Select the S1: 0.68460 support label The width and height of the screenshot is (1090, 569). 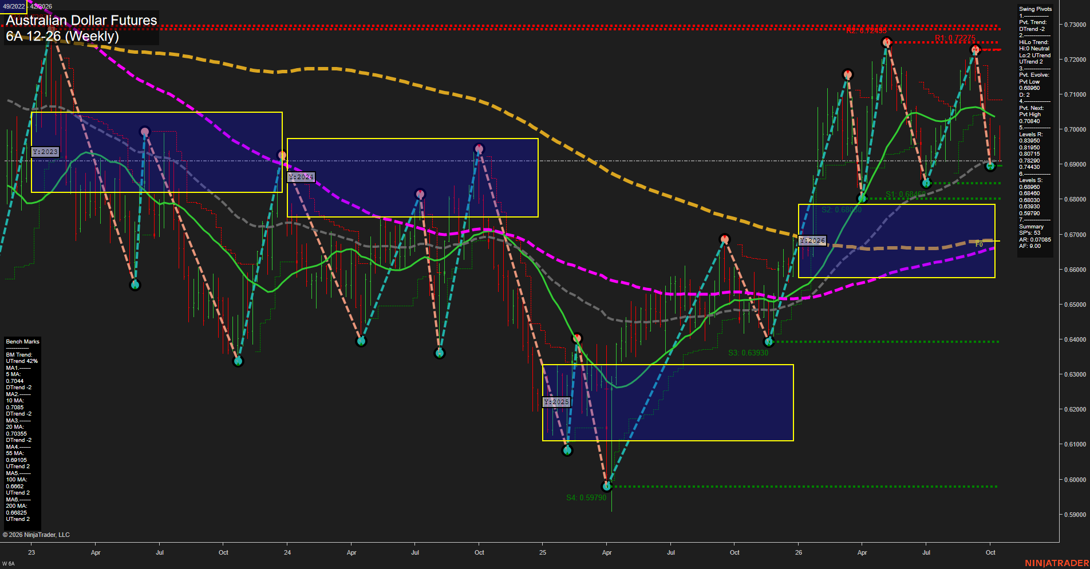[x=906, y=194]
